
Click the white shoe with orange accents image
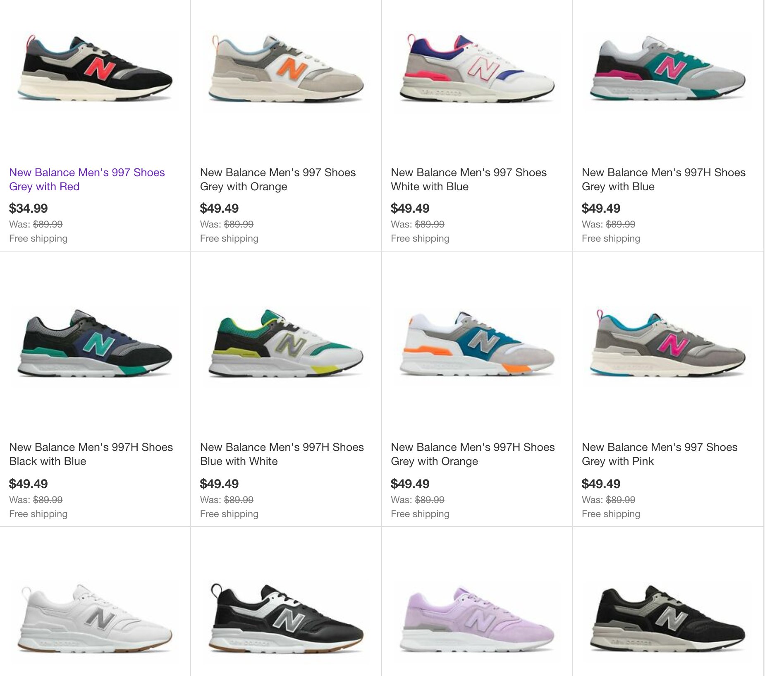[477, 345]
